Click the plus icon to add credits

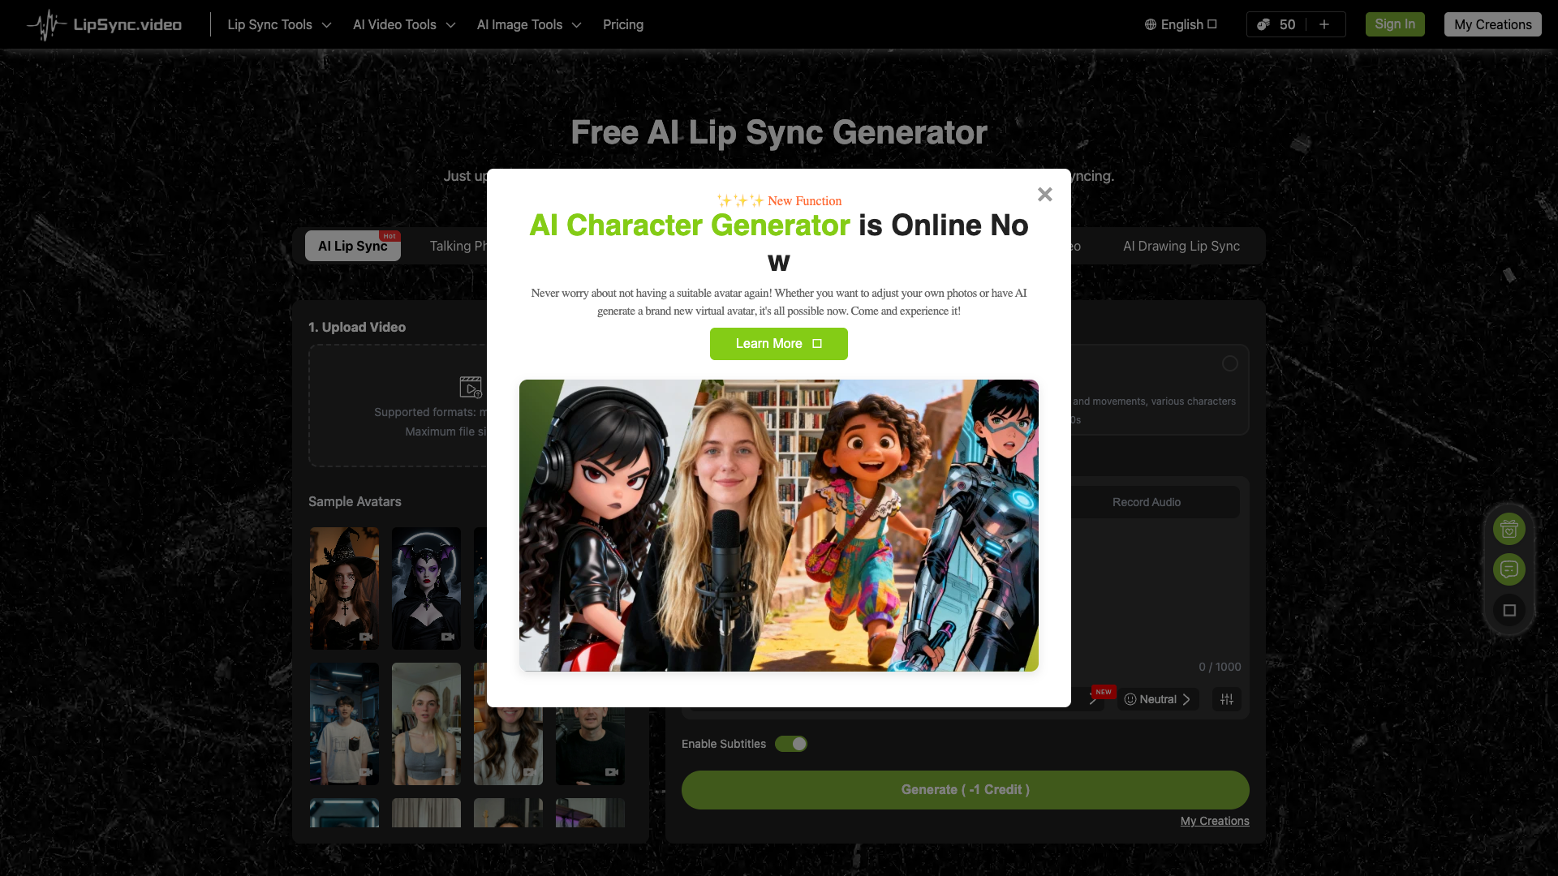(x=1324, y=24)
